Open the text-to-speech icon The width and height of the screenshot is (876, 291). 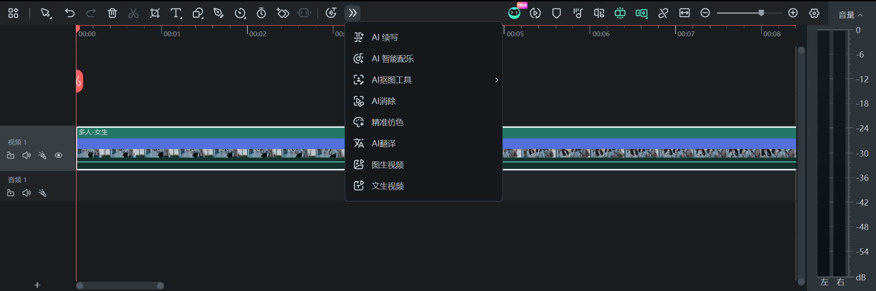click(x=331, y=13)
